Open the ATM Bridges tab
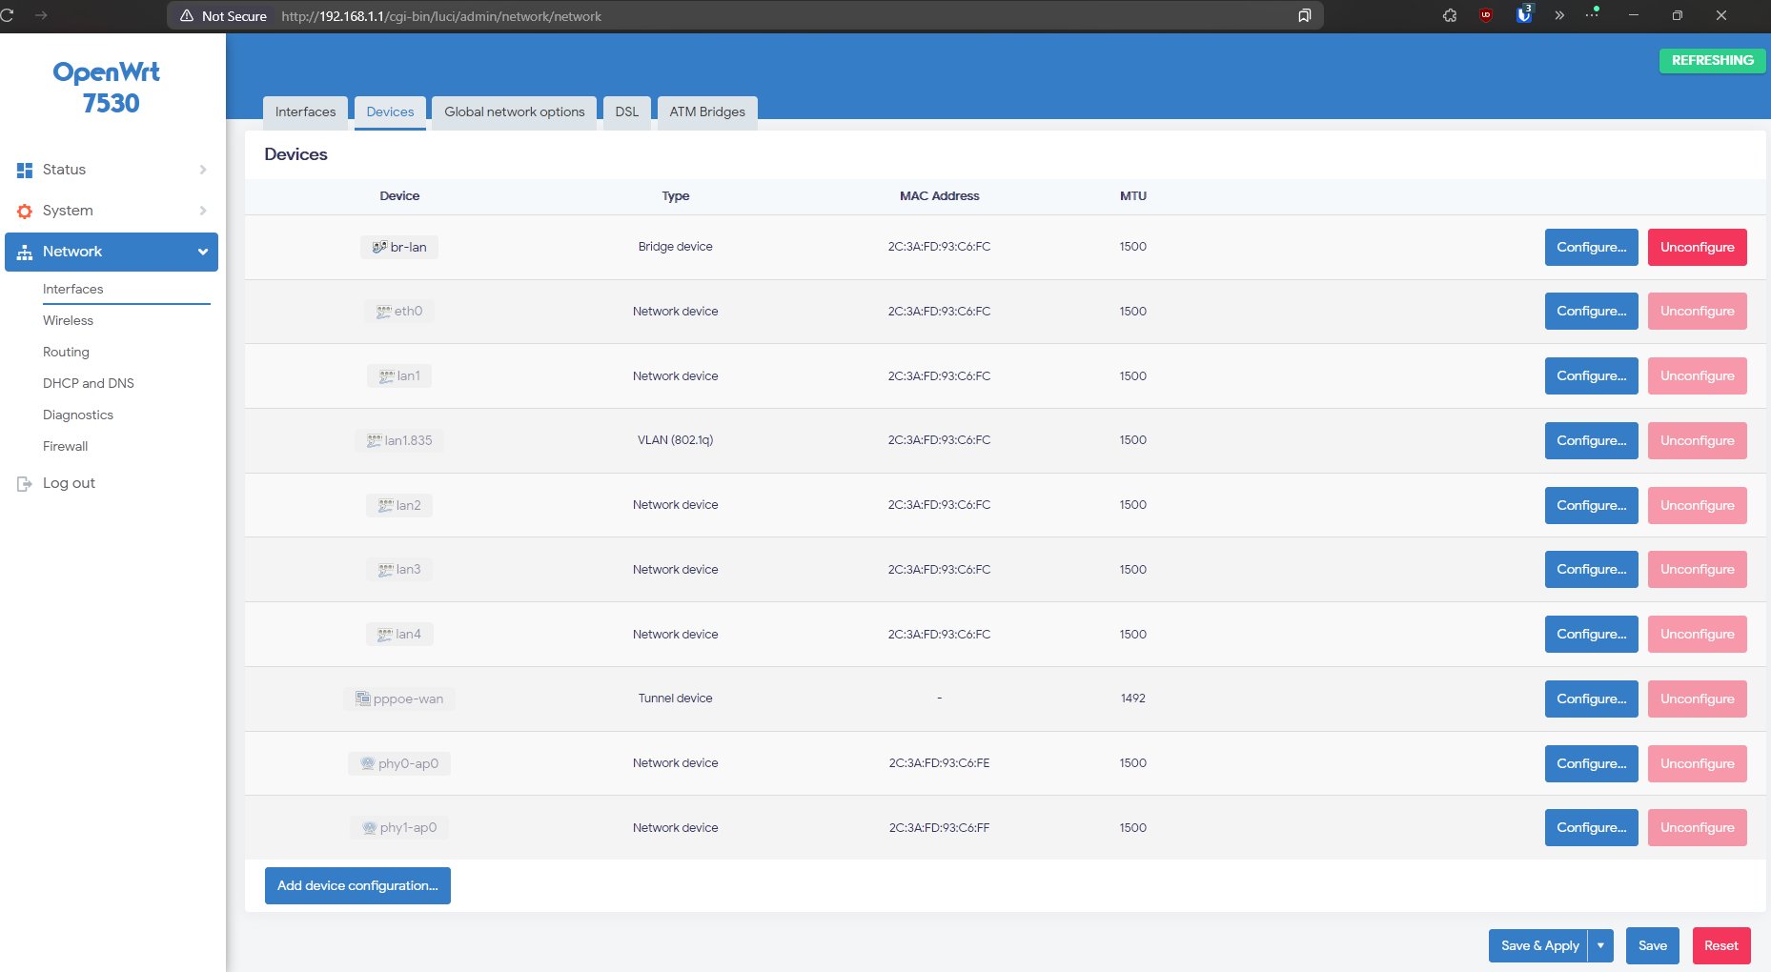The width and height of the screenshot is (1771, 972). [707, 111]
